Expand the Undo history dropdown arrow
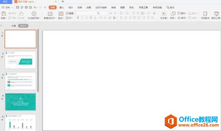Screen dimensions: 221x131 [37, 8]
